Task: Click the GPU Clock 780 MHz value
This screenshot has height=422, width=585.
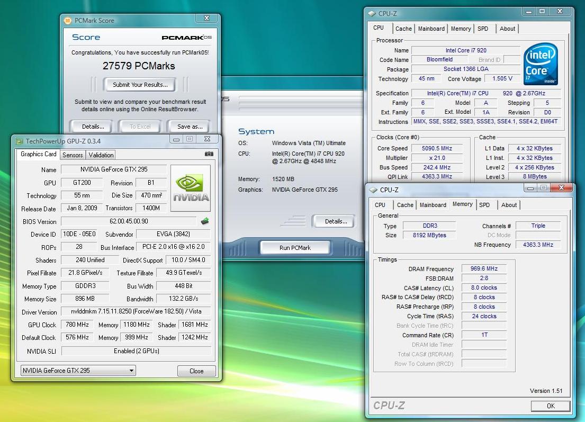Action: [77, 325]
